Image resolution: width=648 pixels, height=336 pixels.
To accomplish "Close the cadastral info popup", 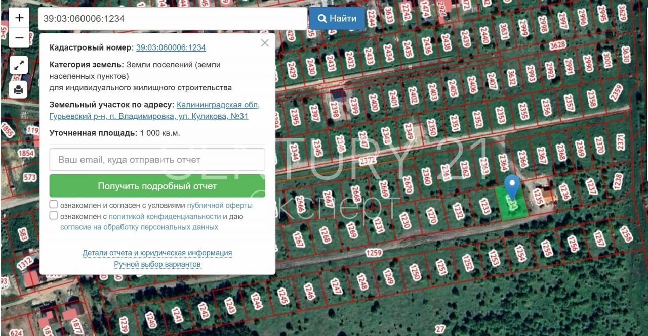I will 264,43.
